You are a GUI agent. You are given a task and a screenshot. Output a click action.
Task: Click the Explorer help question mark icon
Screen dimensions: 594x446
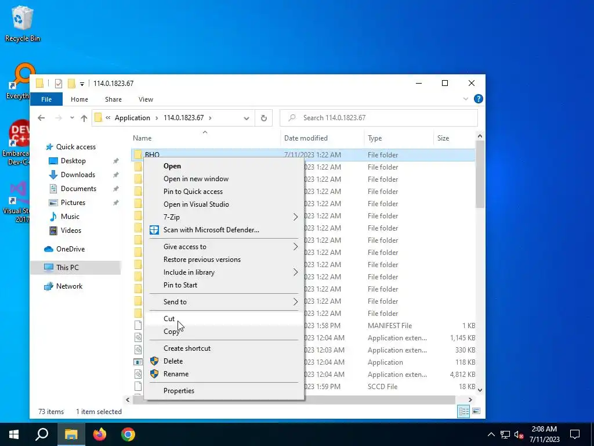479,99
